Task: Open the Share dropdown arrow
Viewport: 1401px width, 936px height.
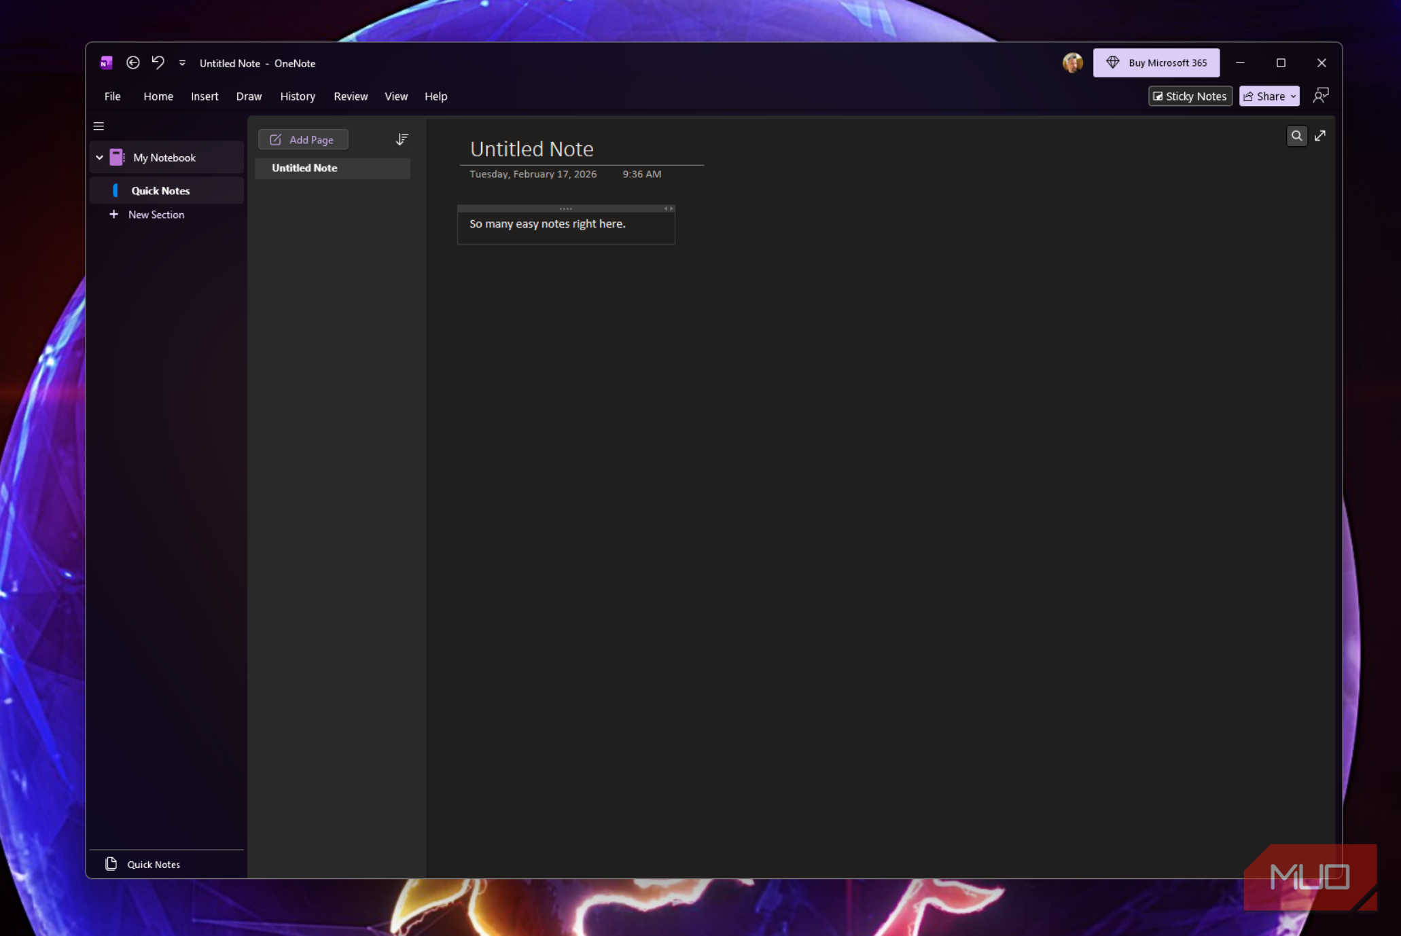Action: tap(1294, 96)
